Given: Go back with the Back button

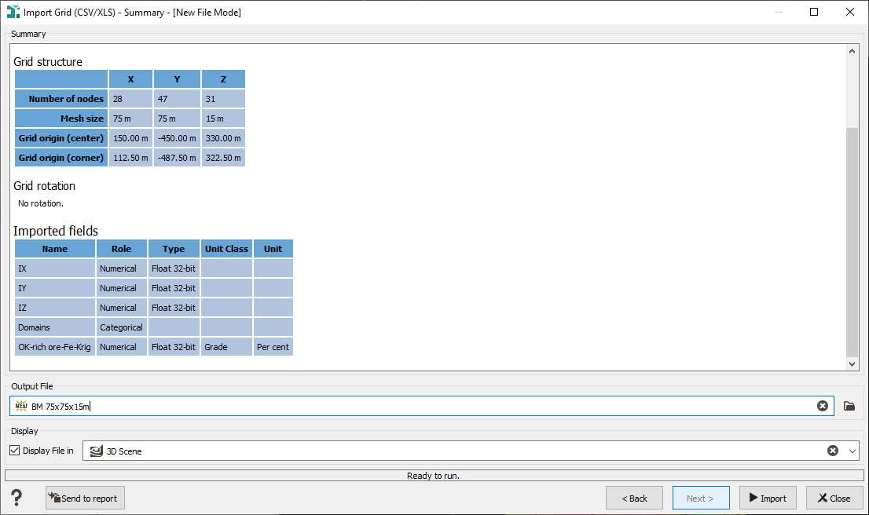Looking at the screenshot, I should (x=634, y=498).
